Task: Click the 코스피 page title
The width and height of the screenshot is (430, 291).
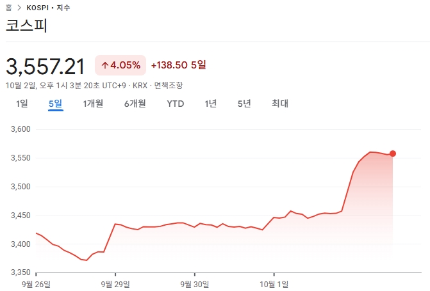Action: [27, 26]
